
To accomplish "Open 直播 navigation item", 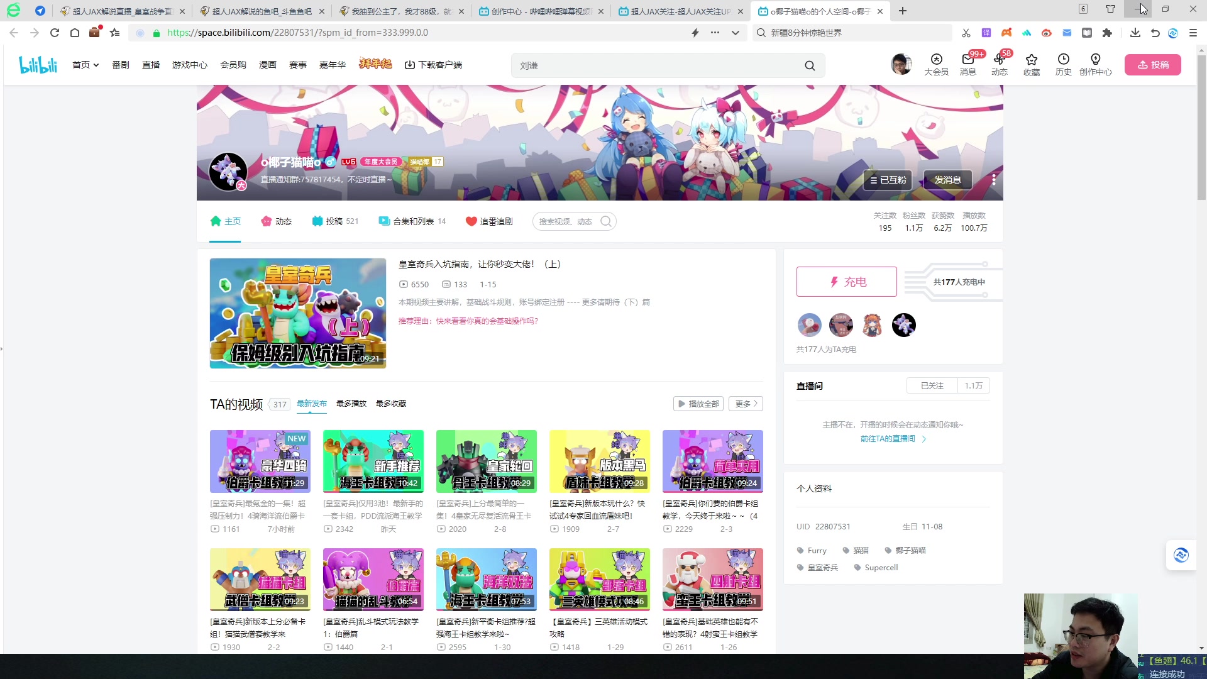I will click(151, 65).
